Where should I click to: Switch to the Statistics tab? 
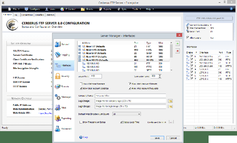pyautogui.click(x=50, y=15)
